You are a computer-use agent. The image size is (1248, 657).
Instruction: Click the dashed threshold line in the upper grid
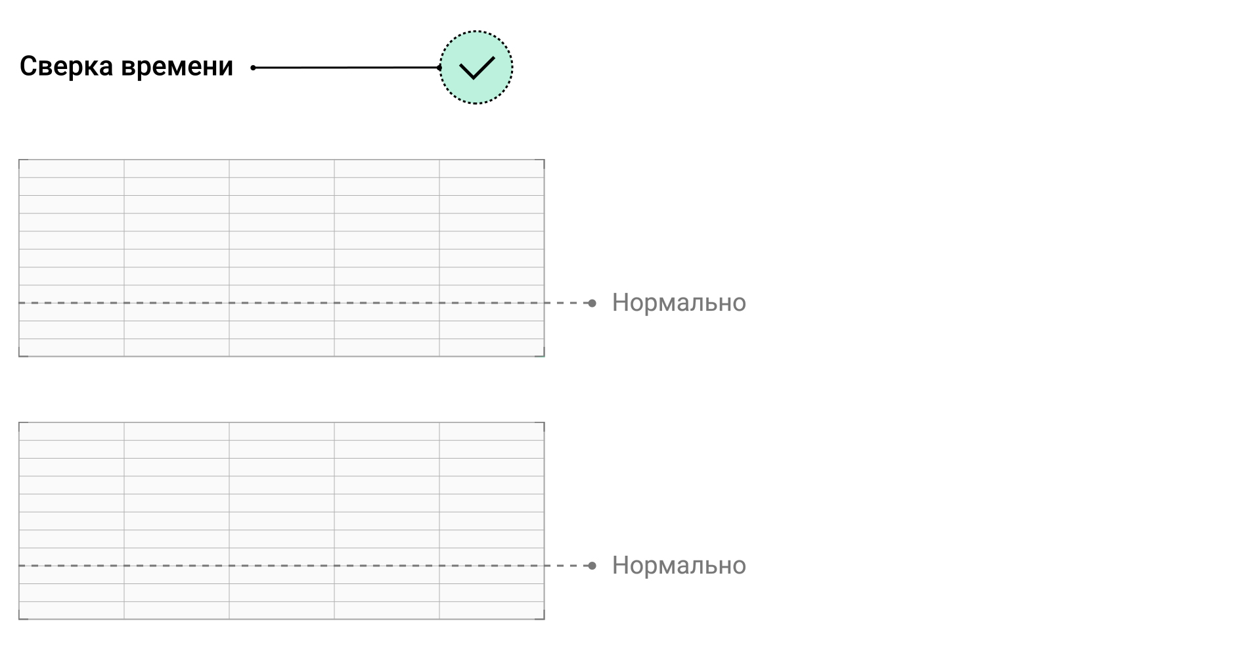pyautogui.click(x=281, y=303)
